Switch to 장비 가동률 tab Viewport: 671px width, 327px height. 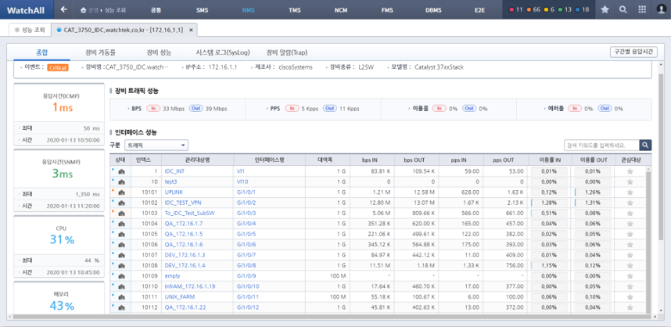click(101, 52)
